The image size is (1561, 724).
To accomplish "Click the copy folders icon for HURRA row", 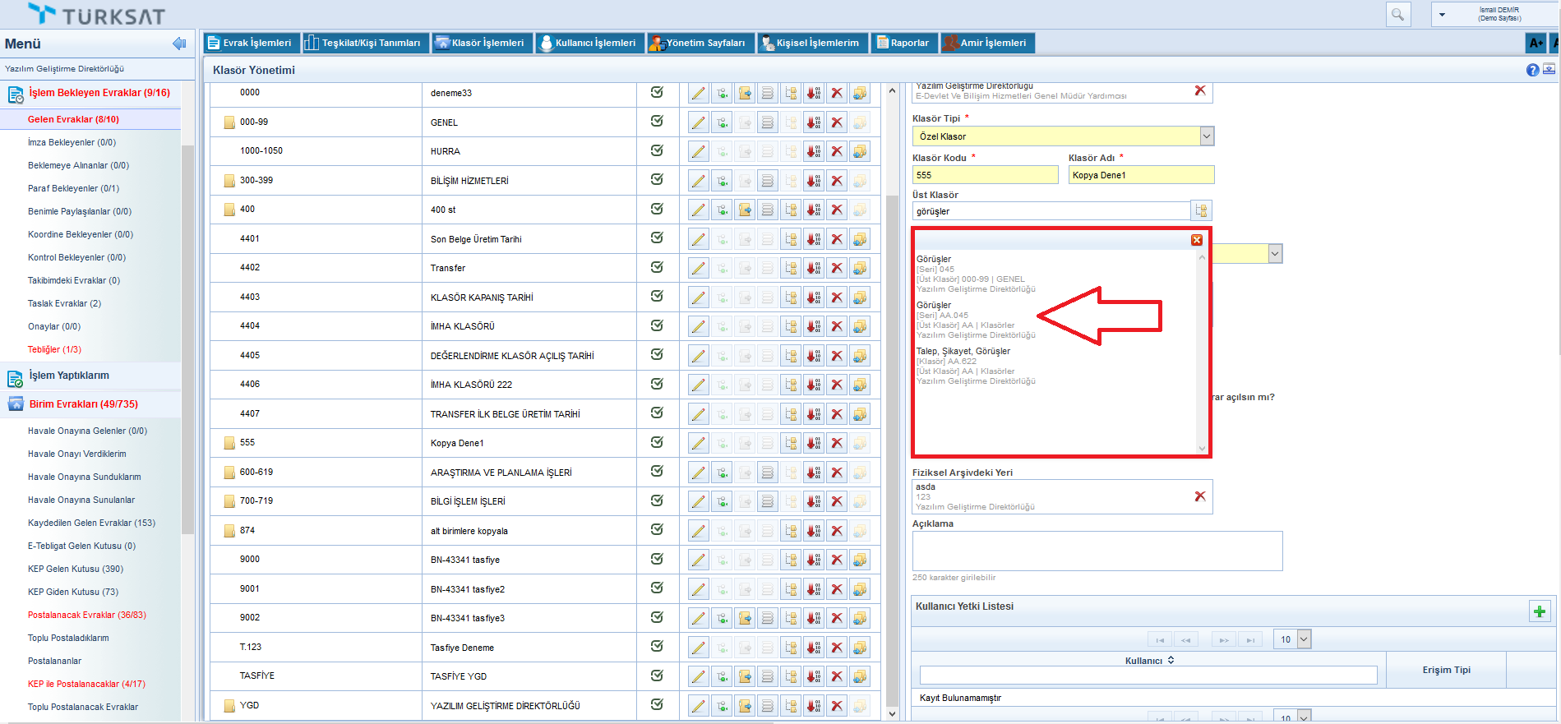I will pos(860,151).
